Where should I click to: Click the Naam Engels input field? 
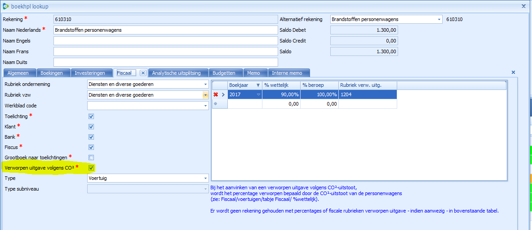(165, 41)
